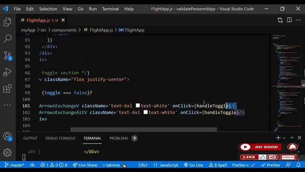This screenshot has height=172, width=305.
Task: Open the Go menu
Action: coord(81,9)
